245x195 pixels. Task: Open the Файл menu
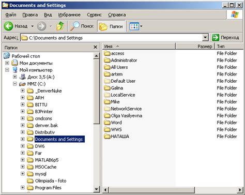[x=11, y=15]
